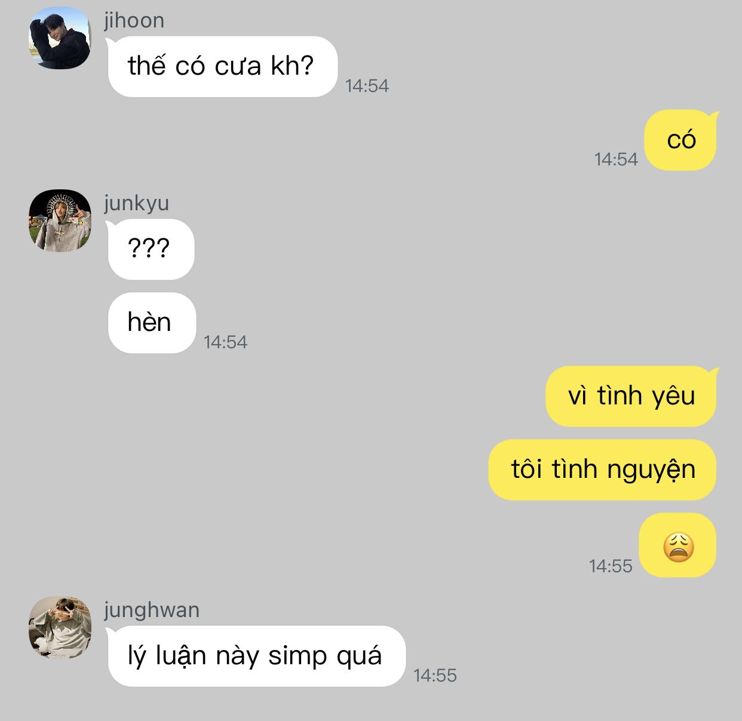The image size is (742, 721).
Task: Click the yellow "có" reply bubble
Action: (681, 140)
